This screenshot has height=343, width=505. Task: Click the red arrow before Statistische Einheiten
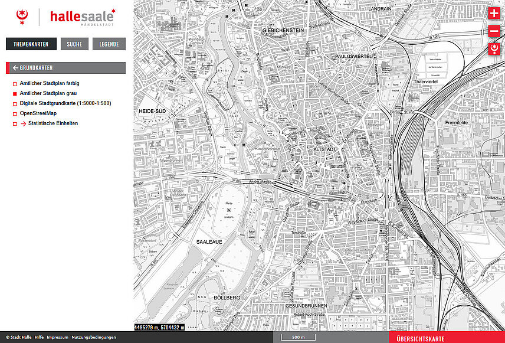(24, 124)
